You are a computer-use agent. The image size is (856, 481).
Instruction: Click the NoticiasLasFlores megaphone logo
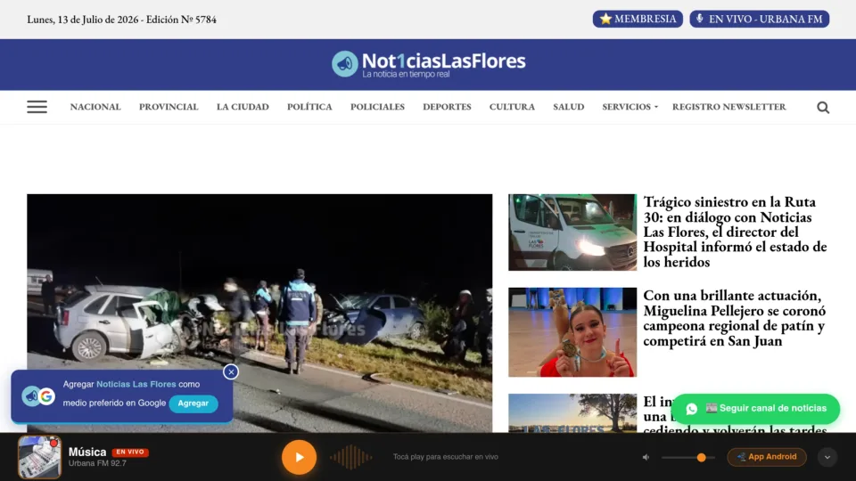[429, 64]
